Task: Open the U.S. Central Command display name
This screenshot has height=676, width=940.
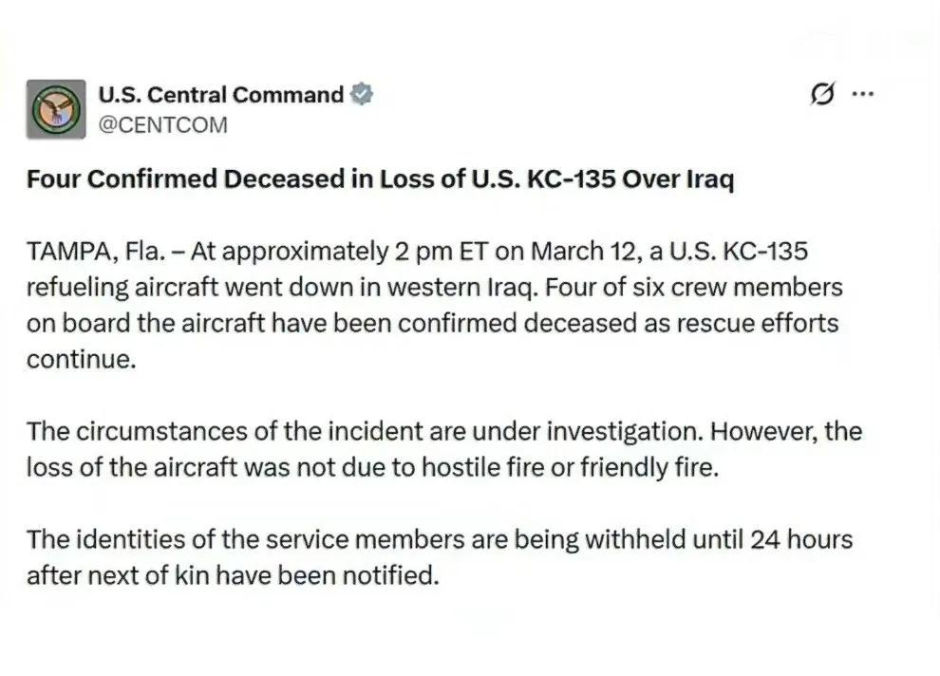Action: click(221, 95)
